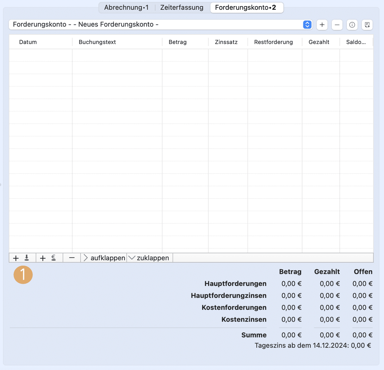Click the Hauptforderungzinsen label
The width and height of the screenshot is (384, 370).
tap(229, 296)
